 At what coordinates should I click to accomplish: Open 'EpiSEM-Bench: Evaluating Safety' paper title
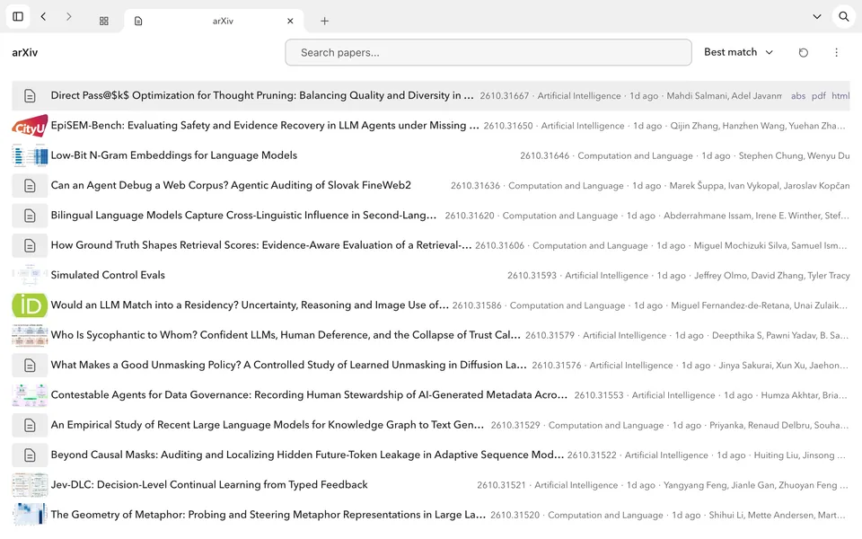[265, 126]
